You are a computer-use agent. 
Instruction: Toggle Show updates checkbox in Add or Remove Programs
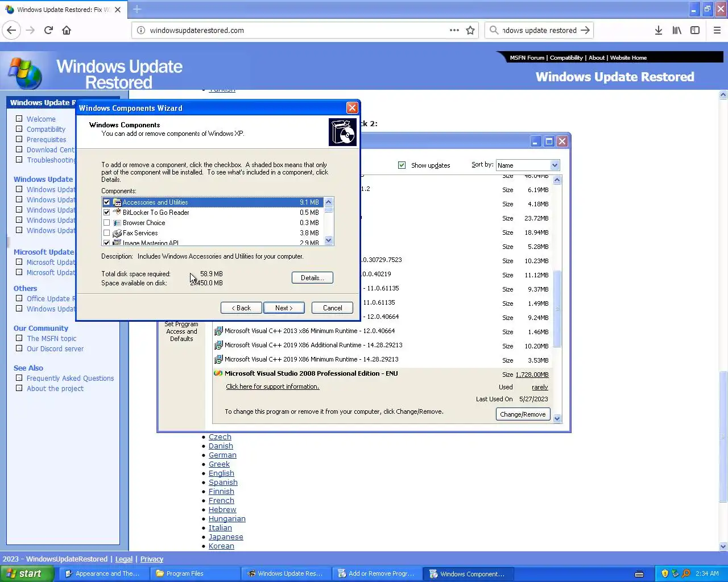tap(402, 165)
